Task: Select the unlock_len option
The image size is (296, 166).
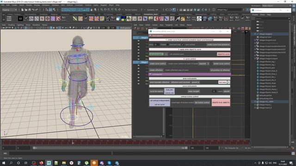Action: click(x=169, y=93)
